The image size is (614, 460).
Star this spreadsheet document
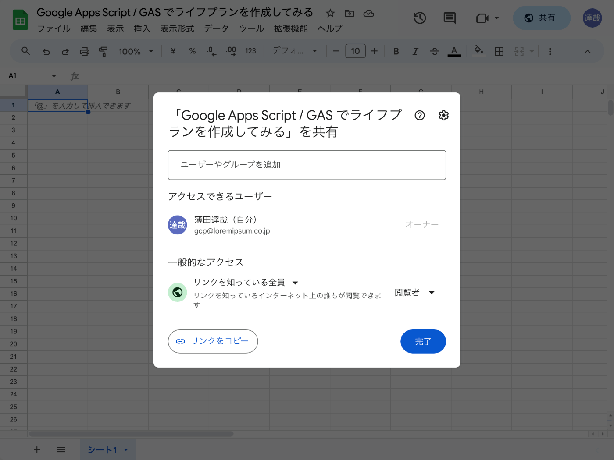(x=330, y=13)
